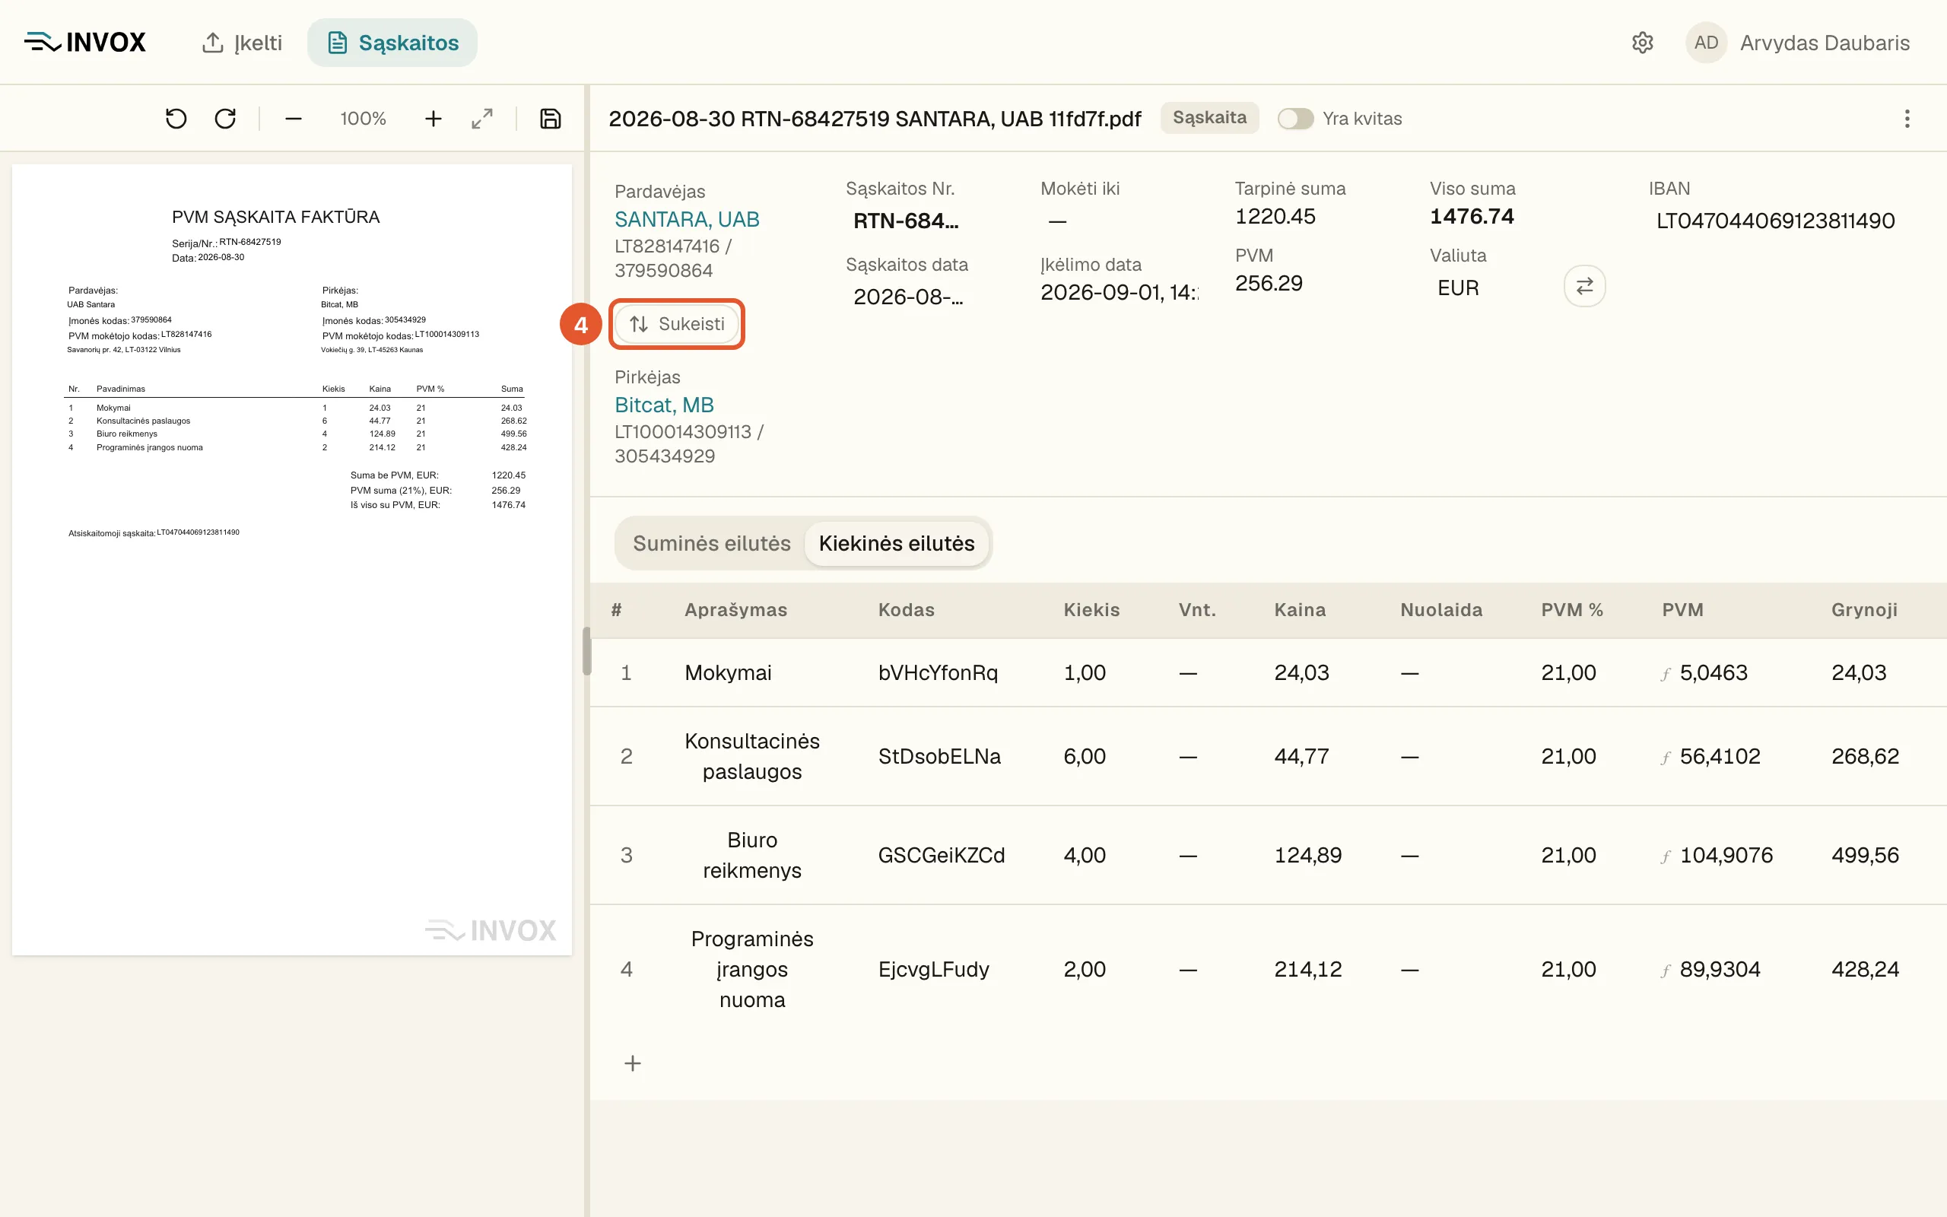Screen dimensions: 1947x1217
Task: Open the Sąskaitos tab
Action: pyautogui.click(x=392, y=43)
